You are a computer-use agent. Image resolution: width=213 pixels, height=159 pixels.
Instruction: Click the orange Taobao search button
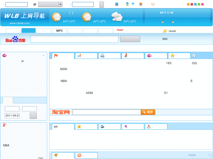click(x=148, y=112)
